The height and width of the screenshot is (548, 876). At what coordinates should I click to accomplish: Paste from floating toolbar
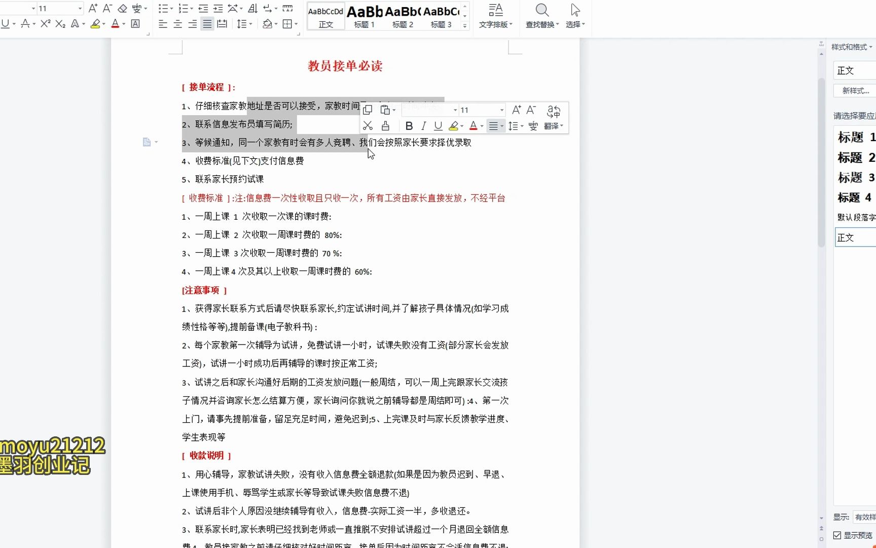(x=385, y=110)
